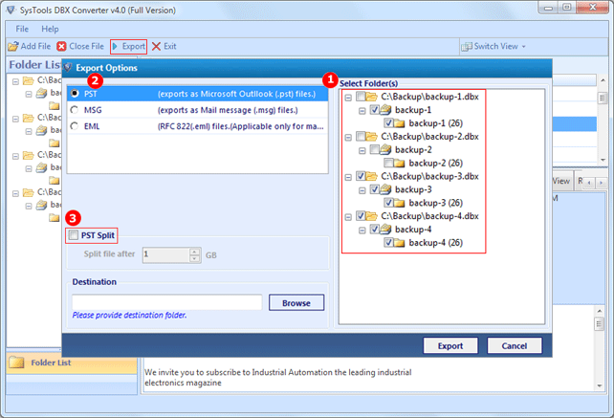Collapse the backup-2 mailbox node
This screenshot has height=418, width=614.
coord(362,151)
